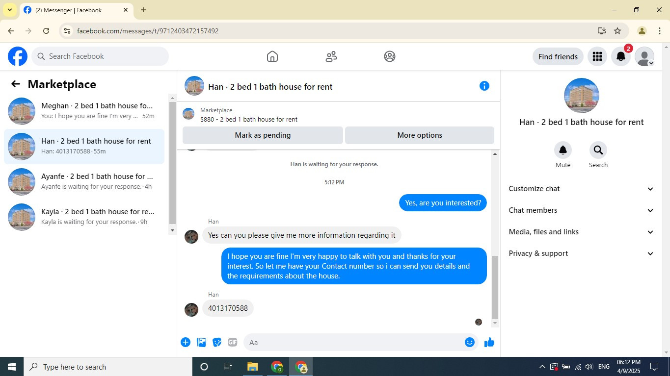Click the Search Facebook field

pyautogui.click(x=100, y=56)
